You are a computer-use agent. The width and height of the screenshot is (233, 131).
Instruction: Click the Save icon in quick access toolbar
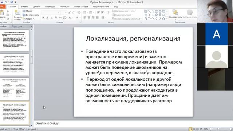pyautogui.click(x=2, y=2)
